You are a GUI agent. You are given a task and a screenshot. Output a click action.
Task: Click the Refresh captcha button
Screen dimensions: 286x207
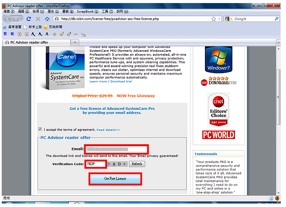coord(137,164)
